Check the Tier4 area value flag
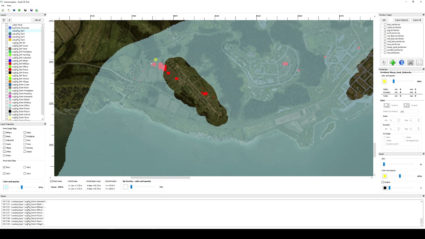 (25, 174)
